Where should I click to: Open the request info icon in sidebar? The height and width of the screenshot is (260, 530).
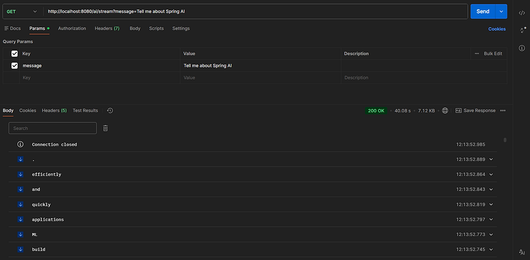[522, 48]
